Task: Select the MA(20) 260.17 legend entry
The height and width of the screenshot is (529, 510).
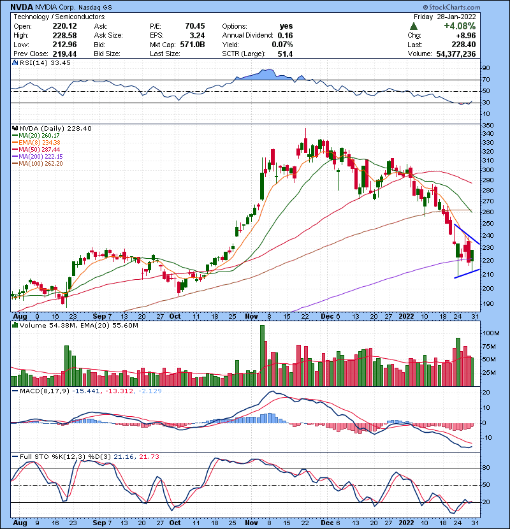Action: [x=36, y=135]
